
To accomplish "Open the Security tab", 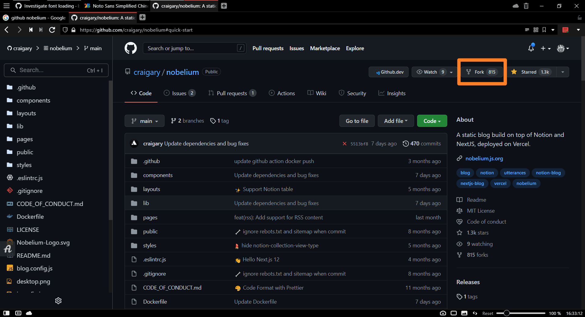I will pyautogui.click(x=352, y=93).
